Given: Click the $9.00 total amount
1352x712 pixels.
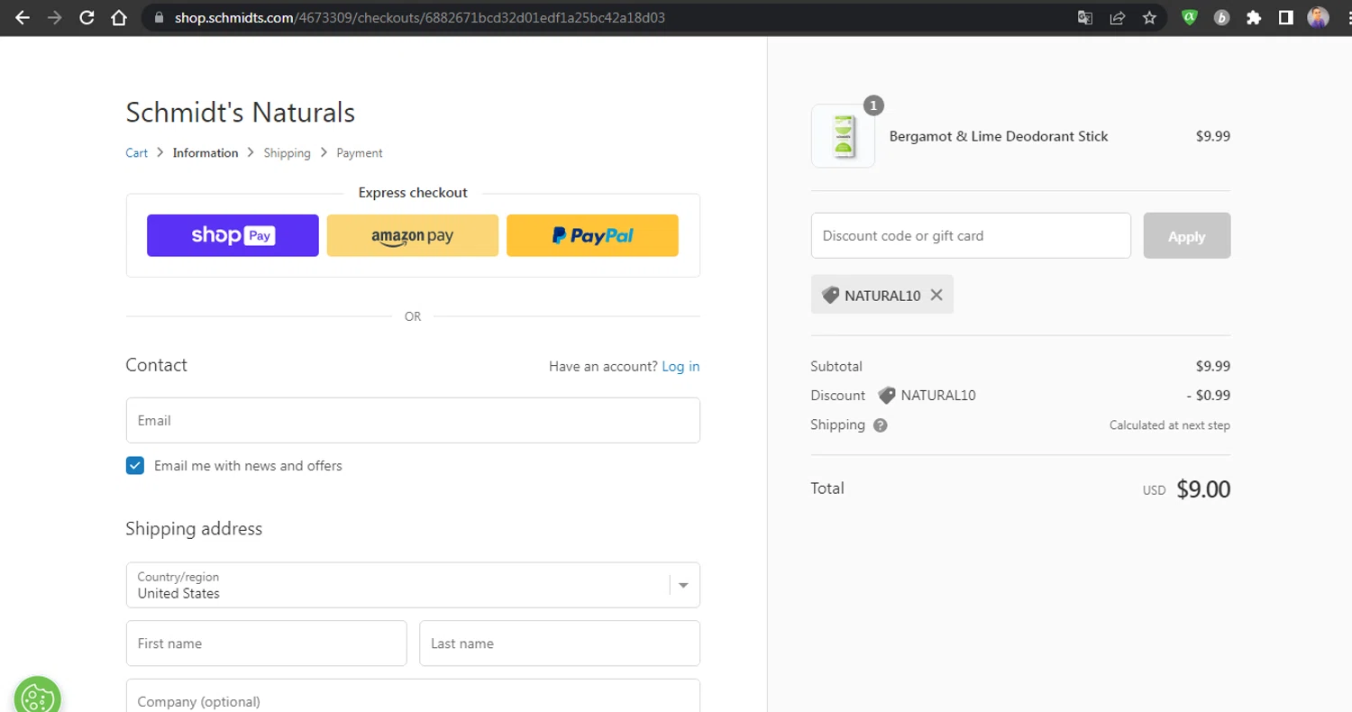Looking at the screenshot, I should [1203, 488].
